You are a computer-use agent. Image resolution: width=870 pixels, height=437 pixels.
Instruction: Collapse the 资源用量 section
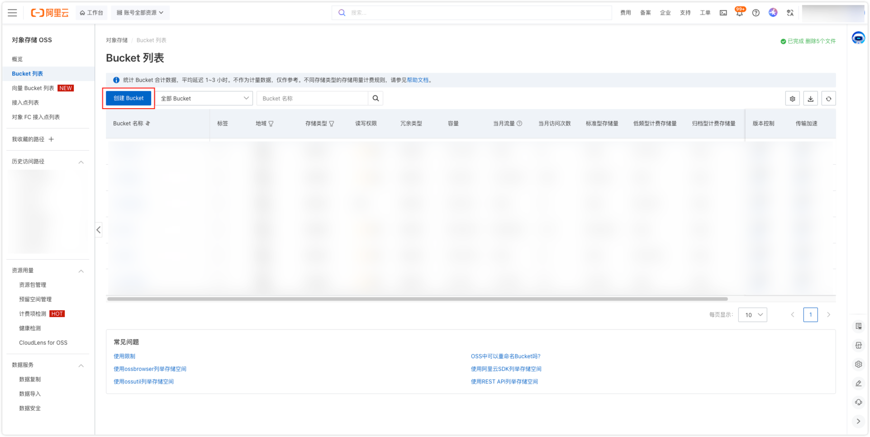[x=81, y=271]
